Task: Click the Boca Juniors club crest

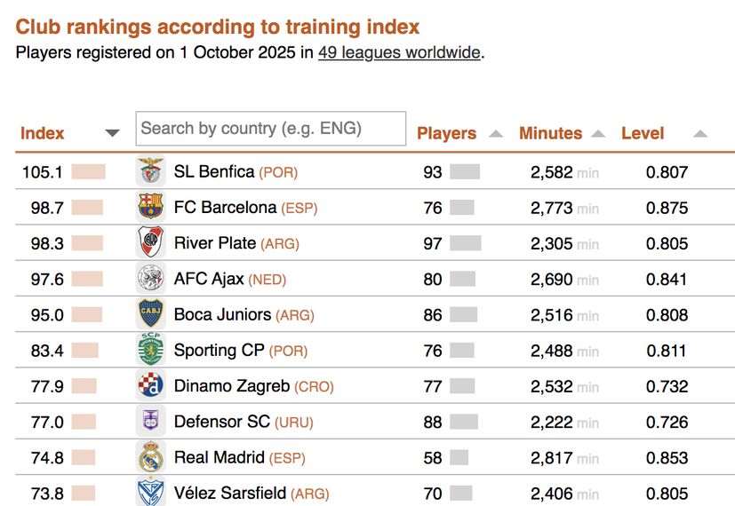Action: tap(151, 314)
